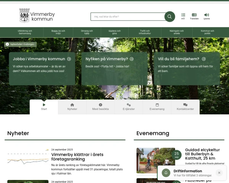Open the Omsorg och hjälp menu

pos(87,32)
